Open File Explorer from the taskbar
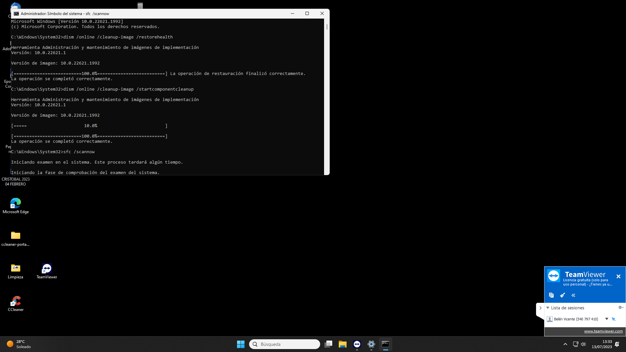 pos(342,344)
